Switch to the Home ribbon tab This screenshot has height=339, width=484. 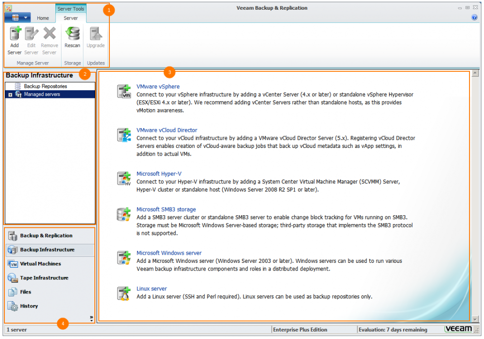pos(43,18)
